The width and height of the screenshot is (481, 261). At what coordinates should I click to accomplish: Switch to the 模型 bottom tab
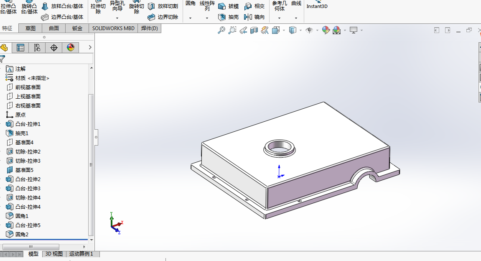pos(33,254)
